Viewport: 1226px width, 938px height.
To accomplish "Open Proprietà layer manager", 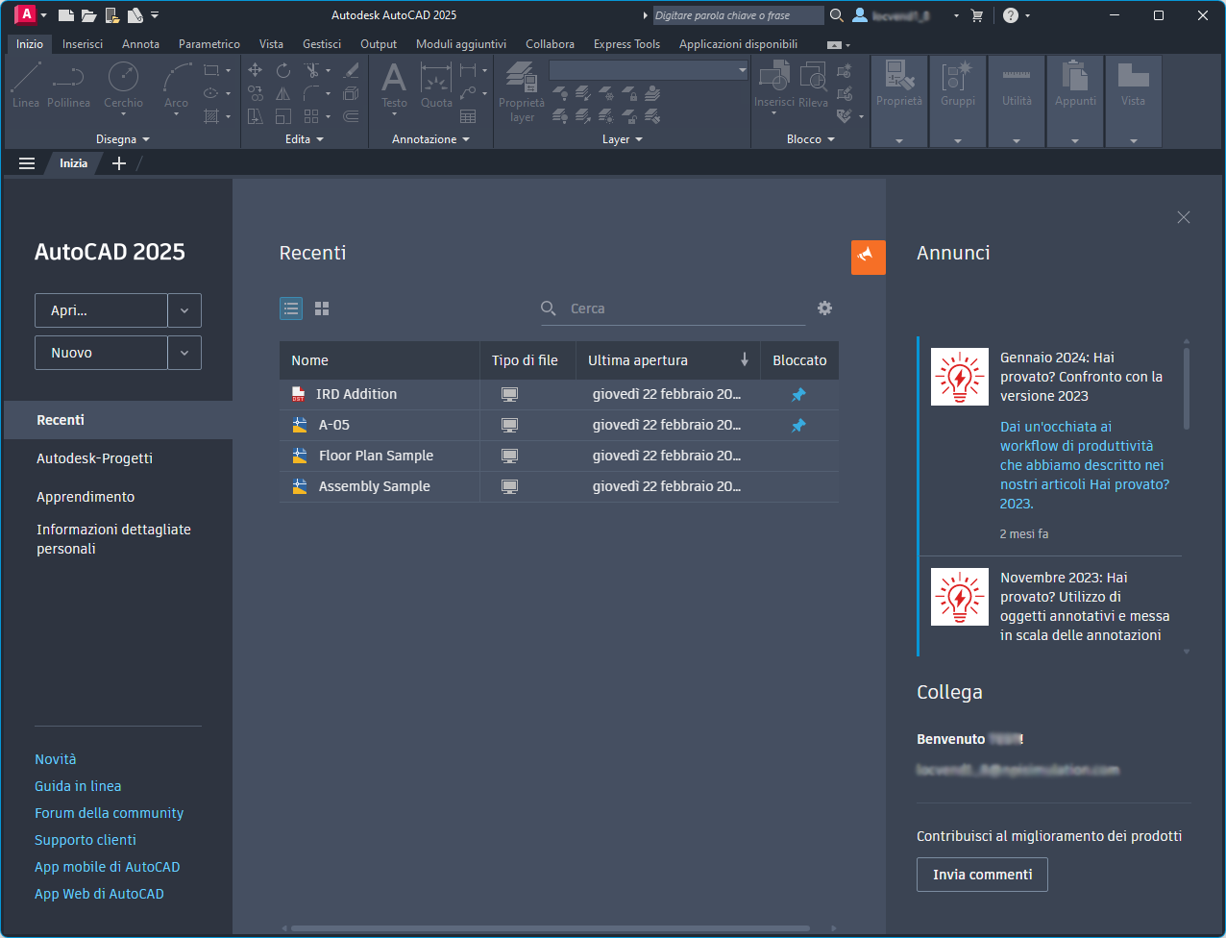I will tap(522, 92).
